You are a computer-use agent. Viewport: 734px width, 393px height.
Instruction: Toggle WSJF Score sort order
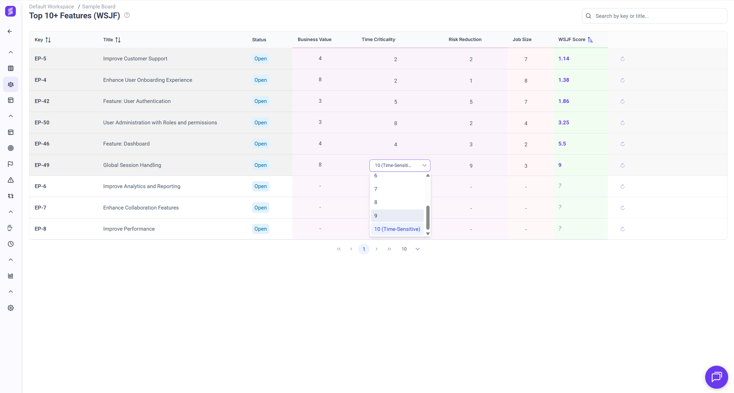tap(590, 40)
